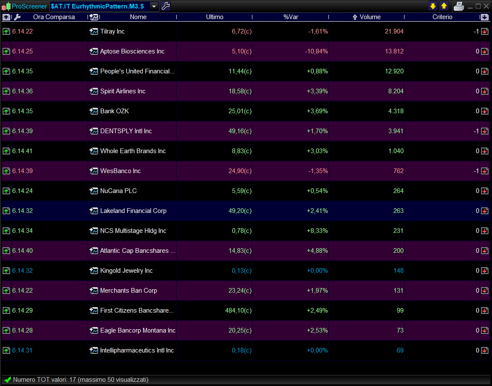Click the ProScreener candlestick logo icon
The height and width of the screenshot is (386, 492).
[6, 6]
